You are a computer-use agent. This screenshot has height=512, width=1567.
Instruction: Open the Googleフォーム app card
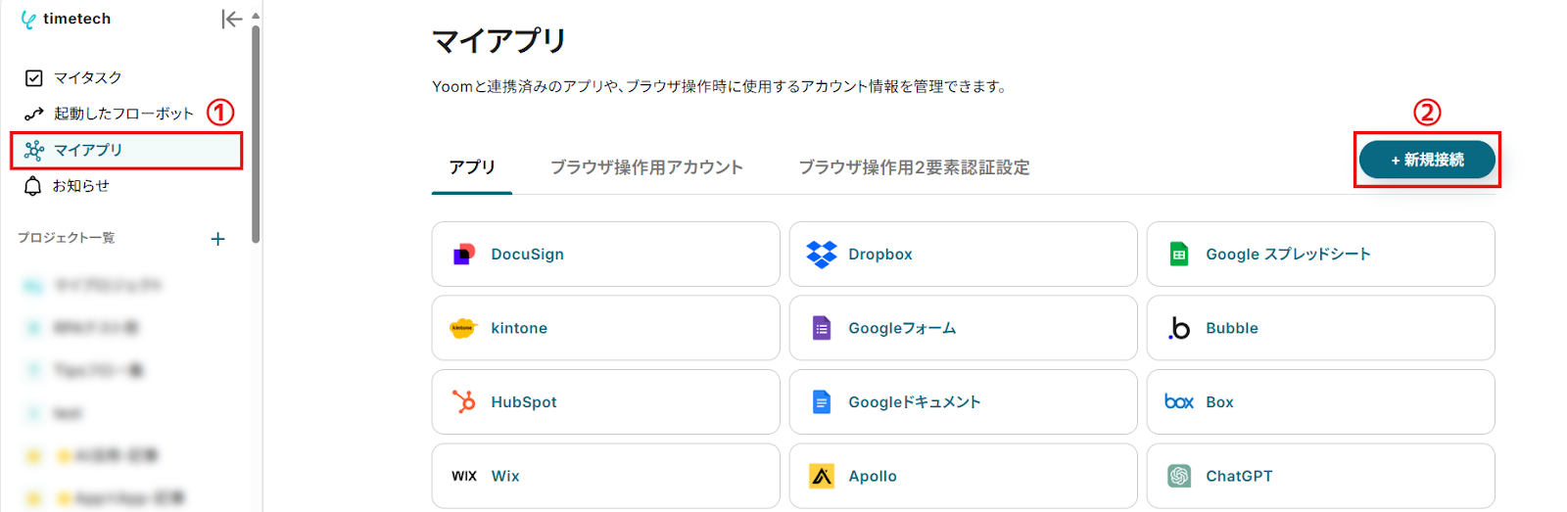tap(963, 328)
